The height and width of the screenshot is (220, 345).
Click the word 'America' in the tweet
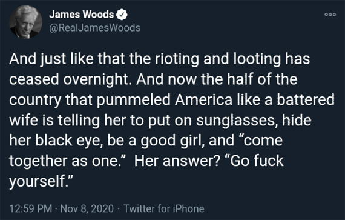click(x=203, y=100)
